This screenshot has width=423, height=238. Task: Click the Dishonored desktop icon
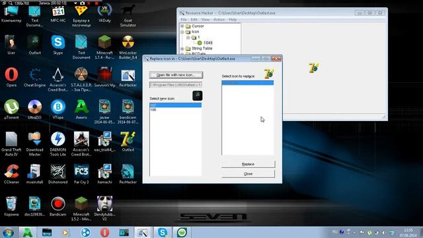58,174
